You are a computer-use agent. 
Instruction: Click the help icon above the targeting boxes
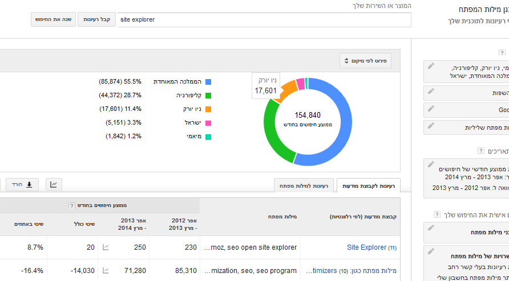tap(502, 53)
